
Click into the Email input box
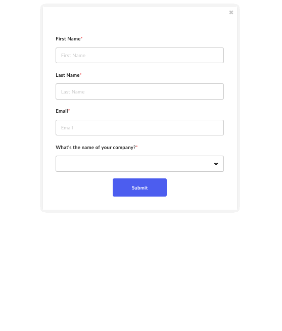point(139,127)
